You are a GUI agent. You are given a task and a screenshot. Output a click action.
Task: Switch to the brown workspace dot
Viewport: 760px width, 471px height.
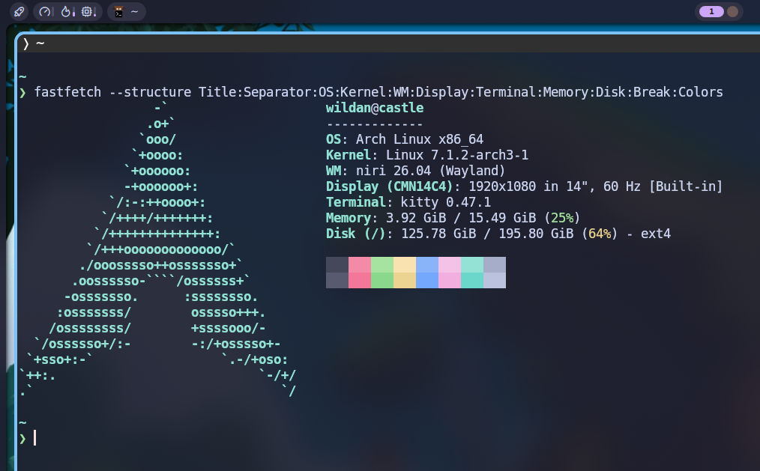733,12
